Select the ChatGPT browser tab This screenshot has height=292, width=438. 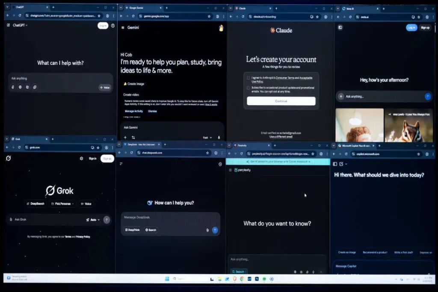pos(30,7)
